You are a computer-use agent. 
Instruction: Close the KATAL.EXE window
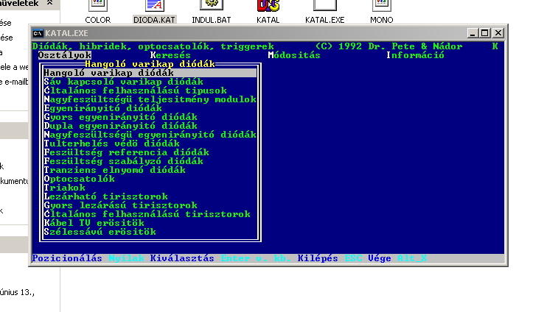(x=498, y=33)
